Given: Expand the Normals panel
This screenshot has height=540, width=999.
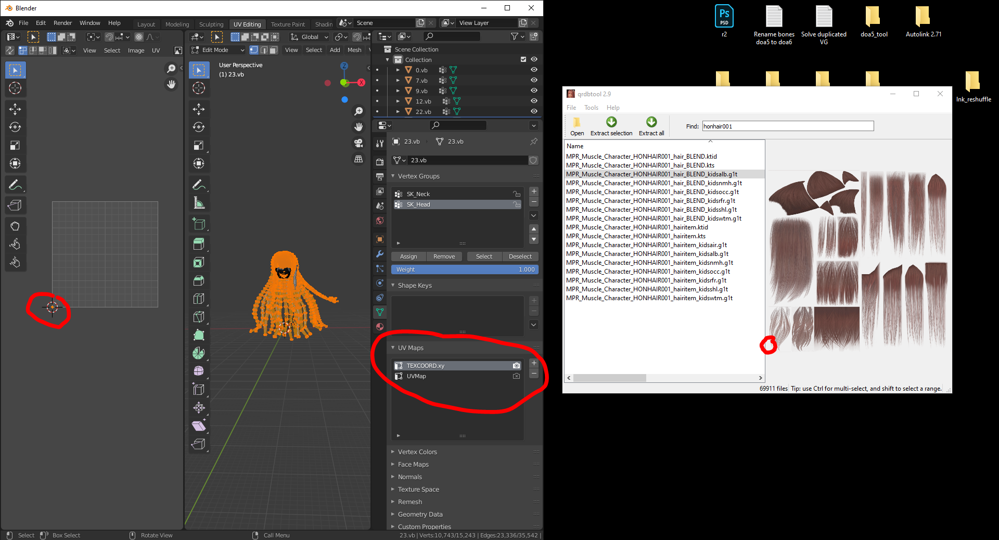Looking at the screenshot, I should click(x=393, y=477).
